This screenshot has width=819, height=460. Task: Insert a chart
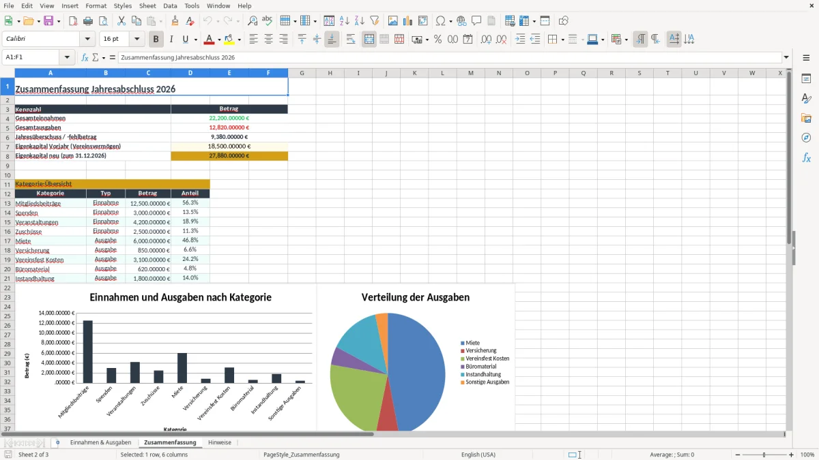coord(407,21)
